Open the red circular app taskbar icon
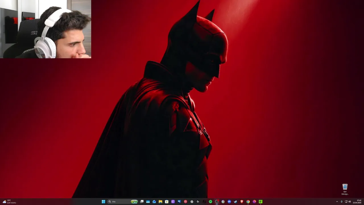Screen dimensions: 364x205 [185, 202]
